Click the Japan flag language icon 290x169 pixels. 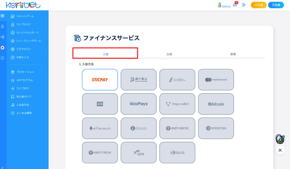2,48
